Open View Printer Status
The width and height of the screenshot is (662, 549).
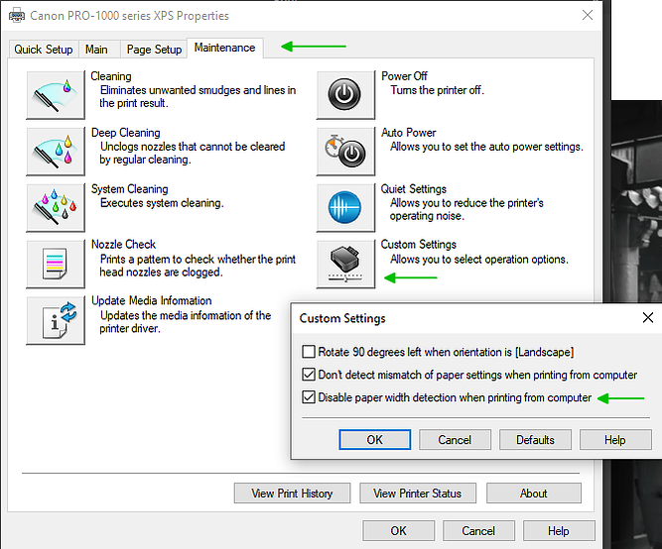[x=418, y=493]
